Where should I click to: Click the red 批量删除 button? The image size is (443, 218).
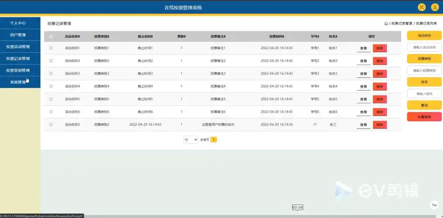coord(424,116)
